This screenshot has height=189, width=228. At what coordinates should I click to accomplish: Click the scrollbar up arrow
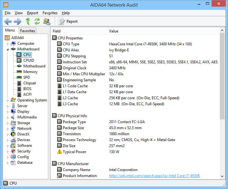pyautogui.click(x=222, y=30)
